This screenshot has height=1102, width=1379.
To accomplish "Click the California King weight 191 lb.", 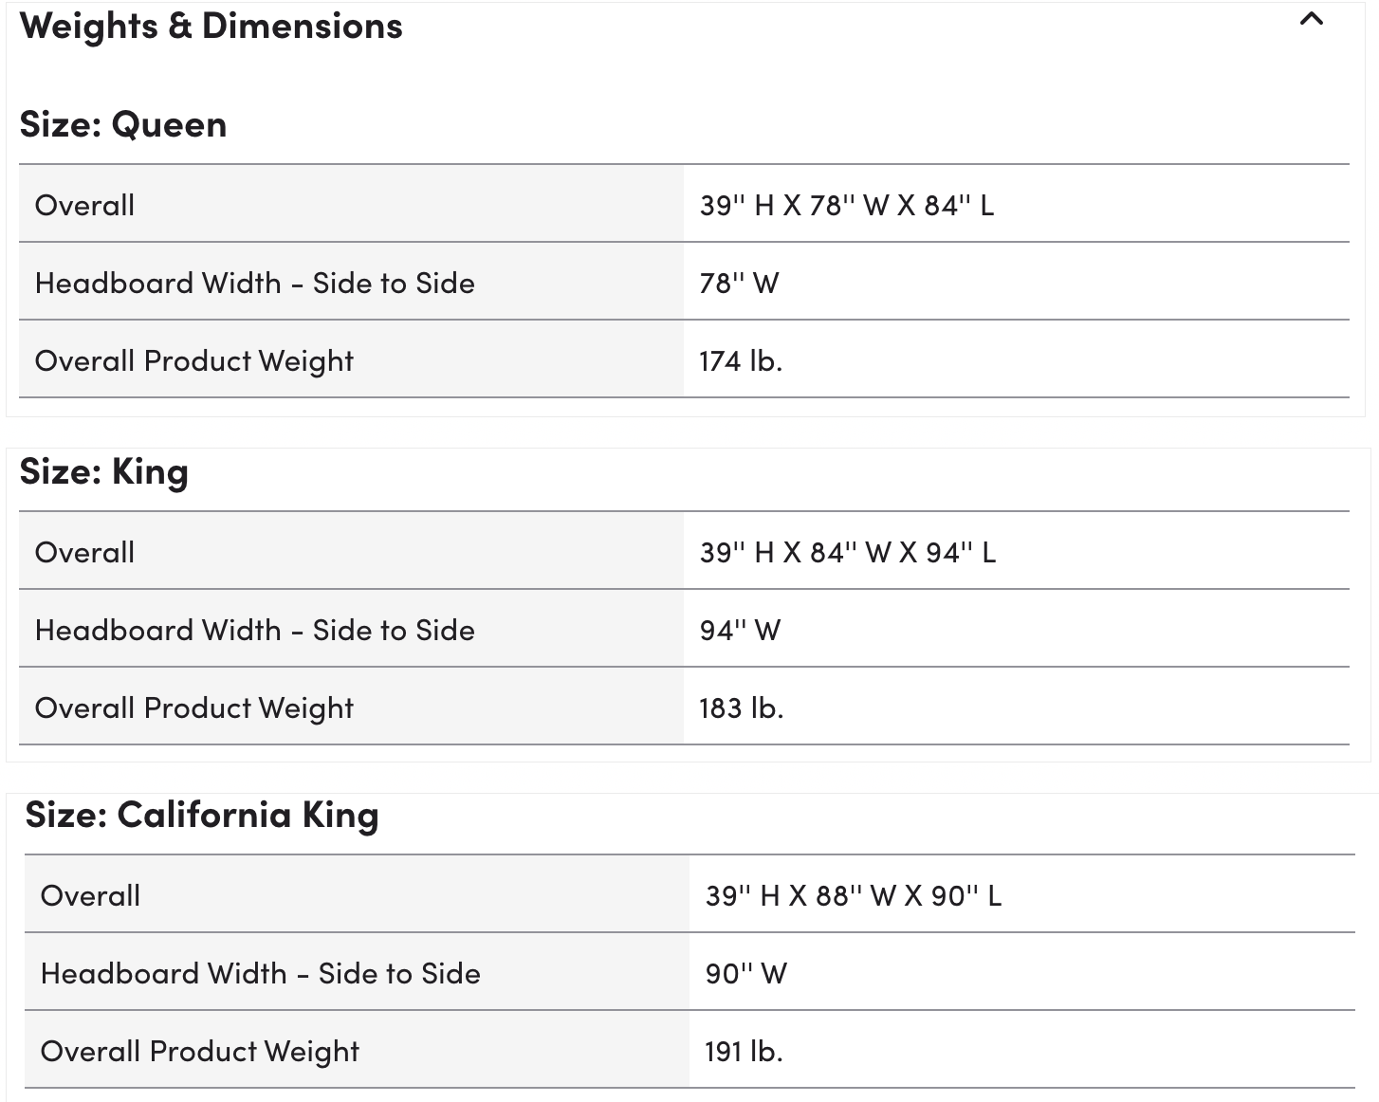I will pyautogui.click(x=744, y=1052).
